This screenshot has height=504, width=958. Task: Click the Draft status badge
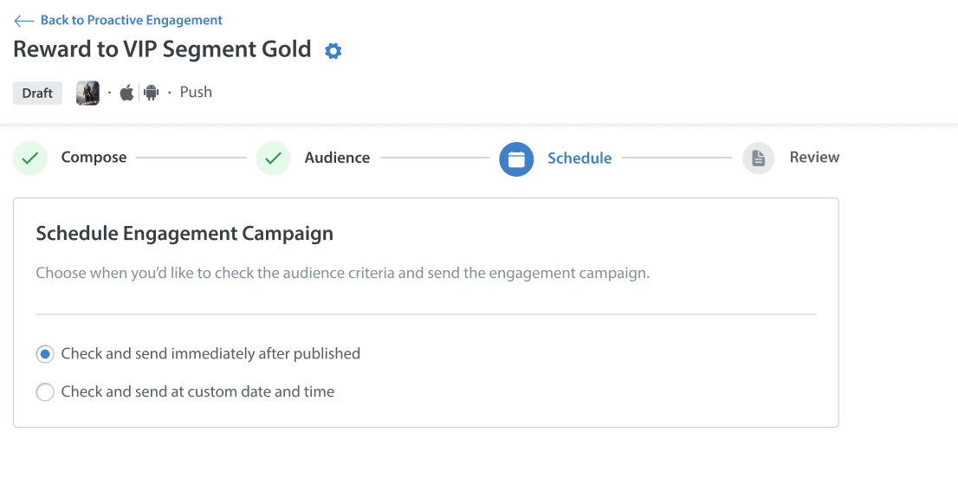point(37,93)
